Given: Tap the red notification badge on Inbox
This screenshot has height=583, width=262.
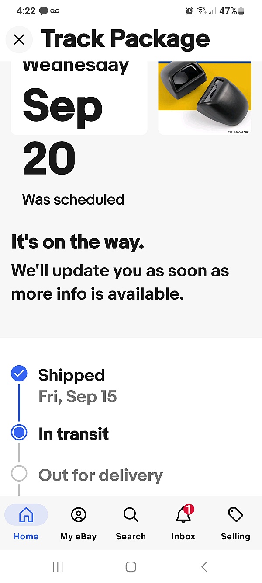Looking at the screenshot, I should tap(189, 509).
